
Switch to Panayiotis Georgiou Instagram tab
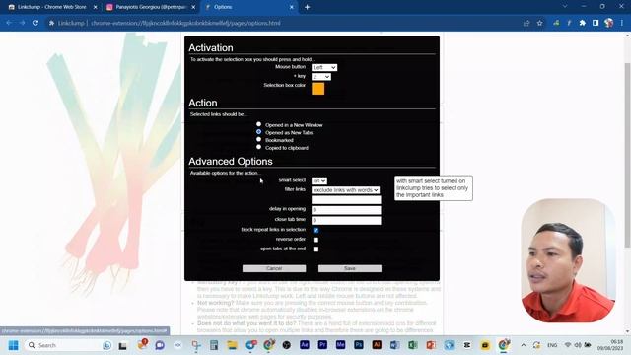coord(151,7)
